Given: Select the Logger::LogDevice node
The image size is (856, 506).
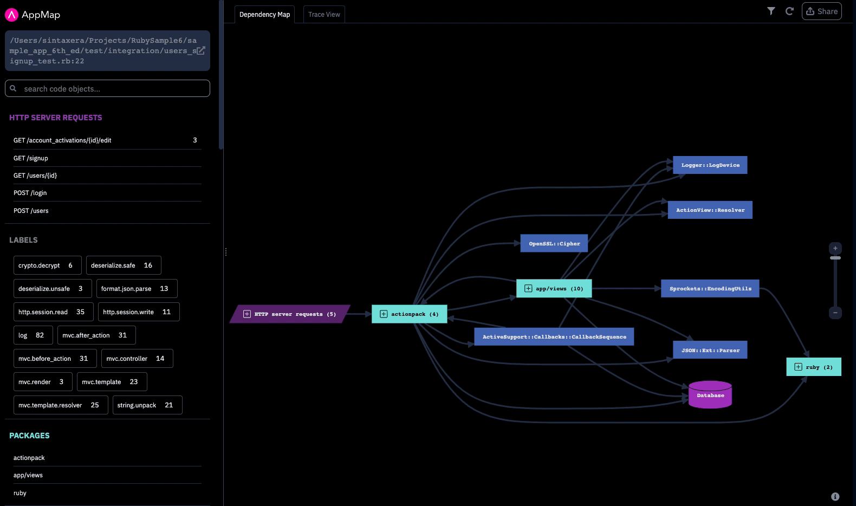Looking at the screenshot, I should [x=710, y=165].
